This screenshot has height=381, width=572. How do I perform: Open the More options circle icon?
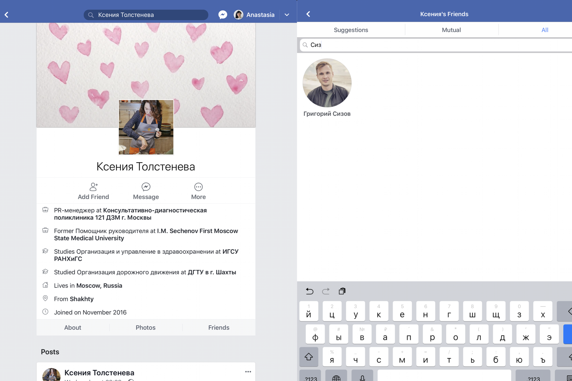(198, 187)
